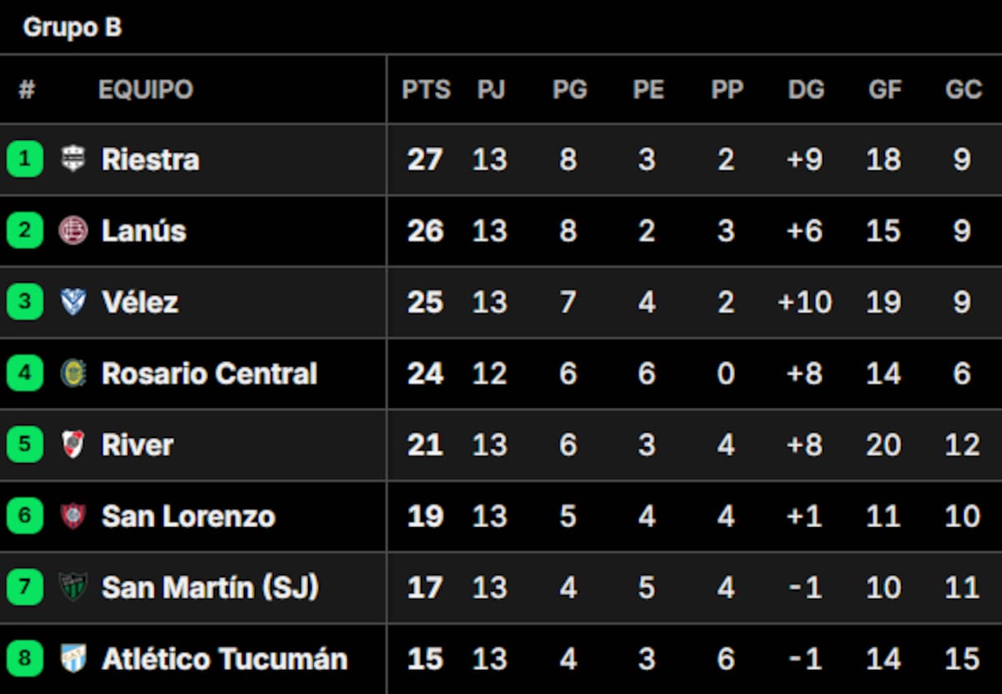The width and height of the screenshot is (1002, 694).
Task: Open the Rosario Central team link
Action: [209, 374]
